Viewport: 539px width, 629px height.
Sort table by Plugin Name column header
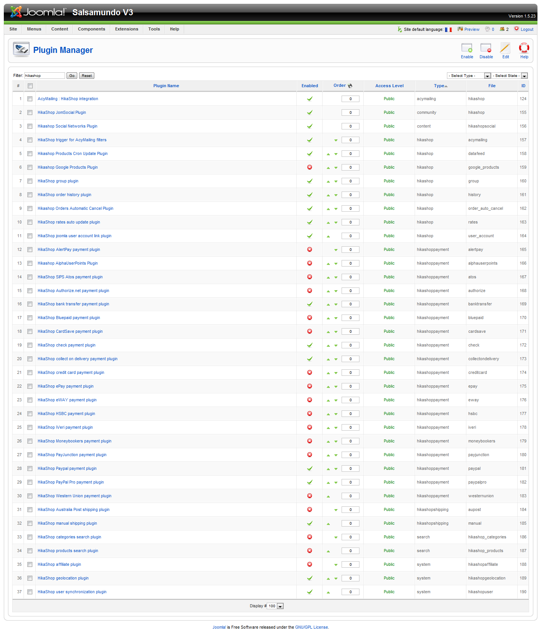click(x=166, y=86)
